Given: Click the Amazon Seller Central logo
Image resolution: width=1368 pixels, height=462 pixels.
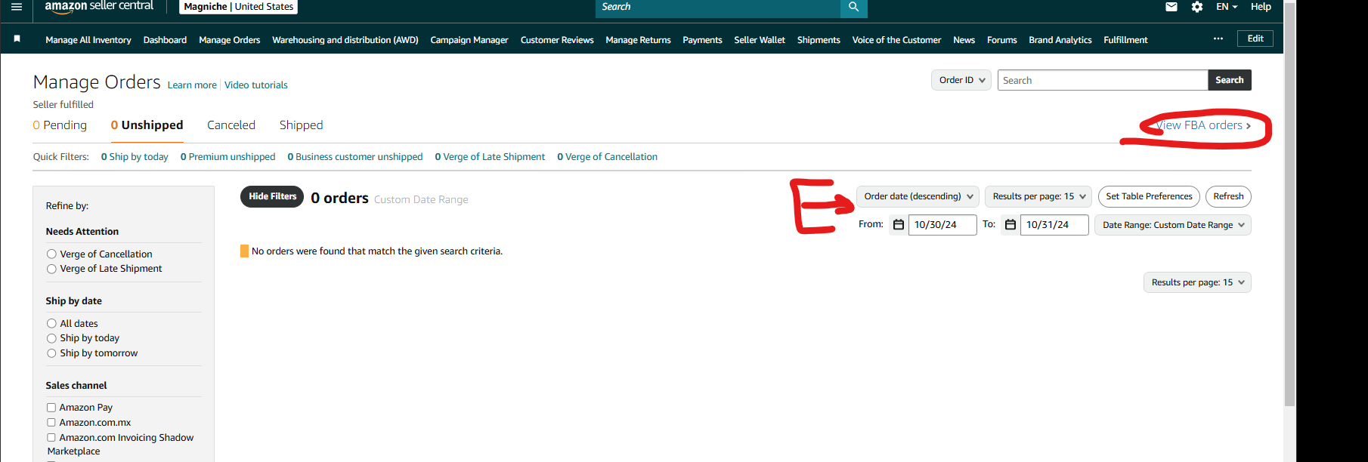Looking at the screenshot, I should (99, 7).
